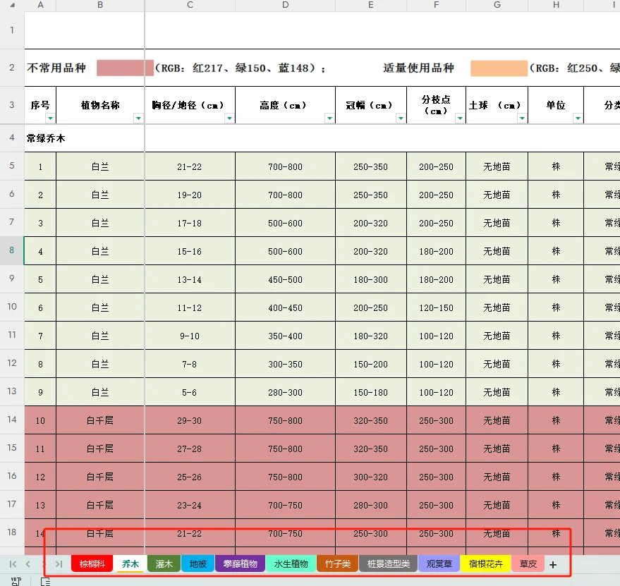Screen dimensions: 620x586
Task: Click the 27-28 cell in row 15
Action: [x=190, y=448]
